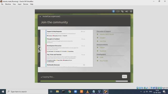Open the VirtualBox Machine menu

(8, 4)
